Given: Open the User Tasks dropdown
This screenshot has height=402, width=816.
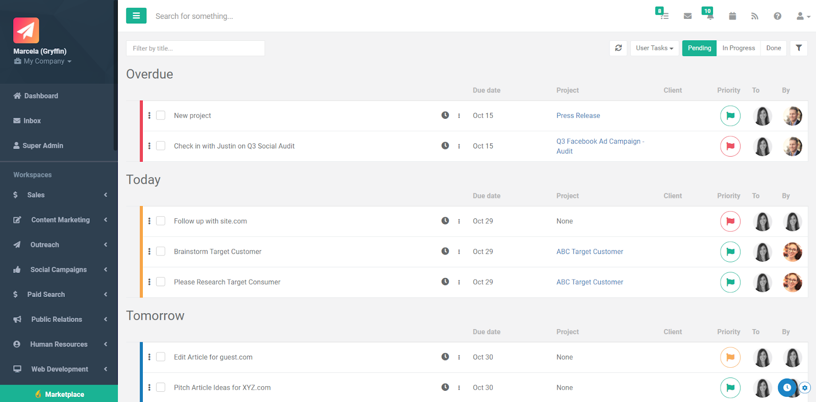Looking at the screenshot, I should point(654,48).
